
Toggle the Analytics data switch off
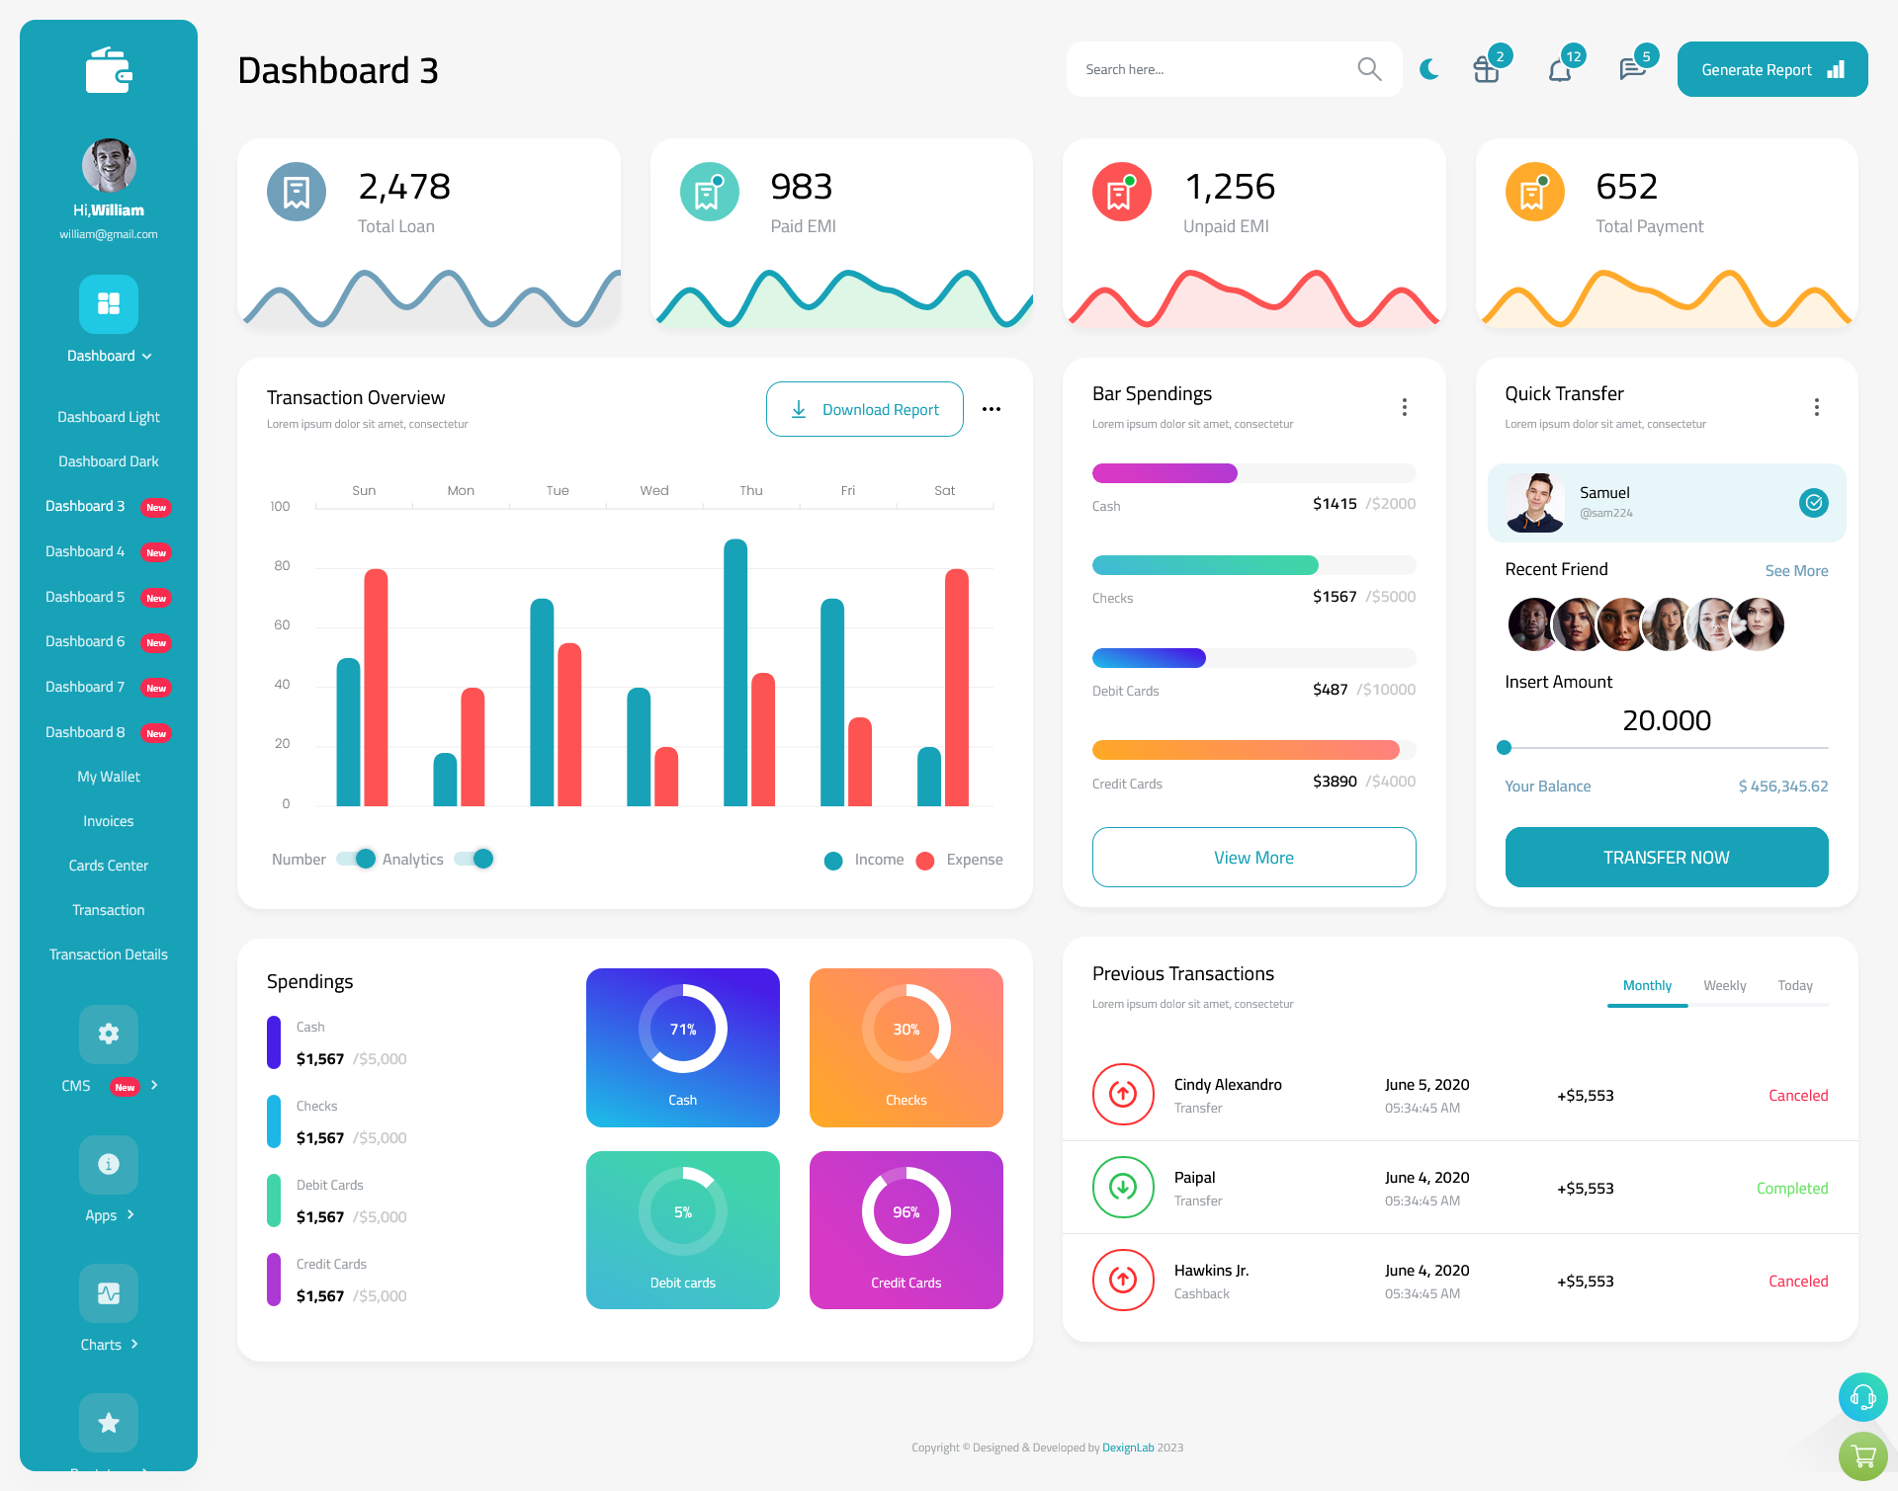(x=479, y=858)
